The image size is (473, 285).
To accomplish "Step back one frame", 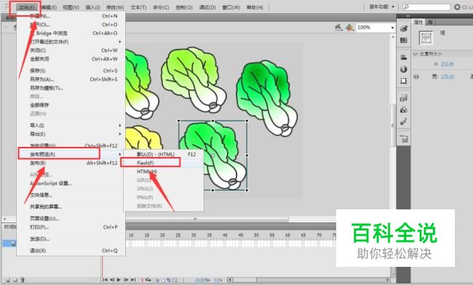I will pos(112,280).
